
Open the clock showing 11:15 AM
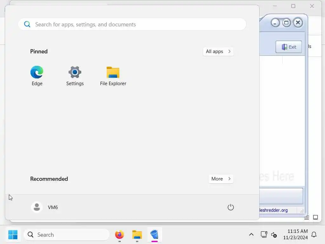click(295, 234)
